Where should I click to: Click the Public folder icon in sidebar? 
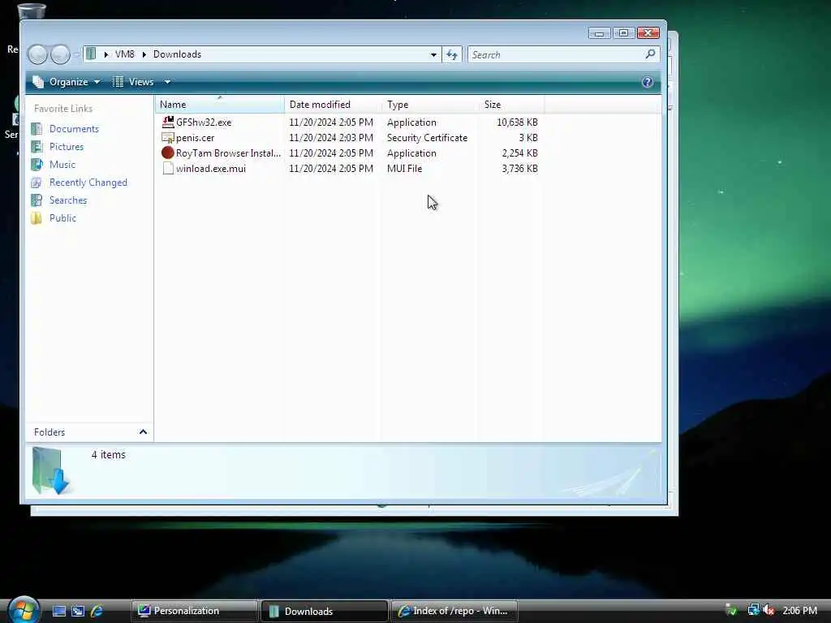37,218
